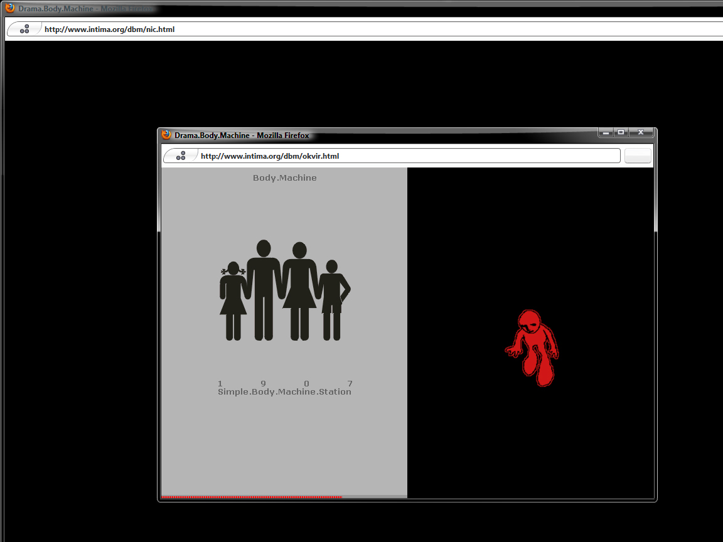Click the Firefox logo in the popup title bar
This screenshot has height=542, width=723.
coord(166,135)
